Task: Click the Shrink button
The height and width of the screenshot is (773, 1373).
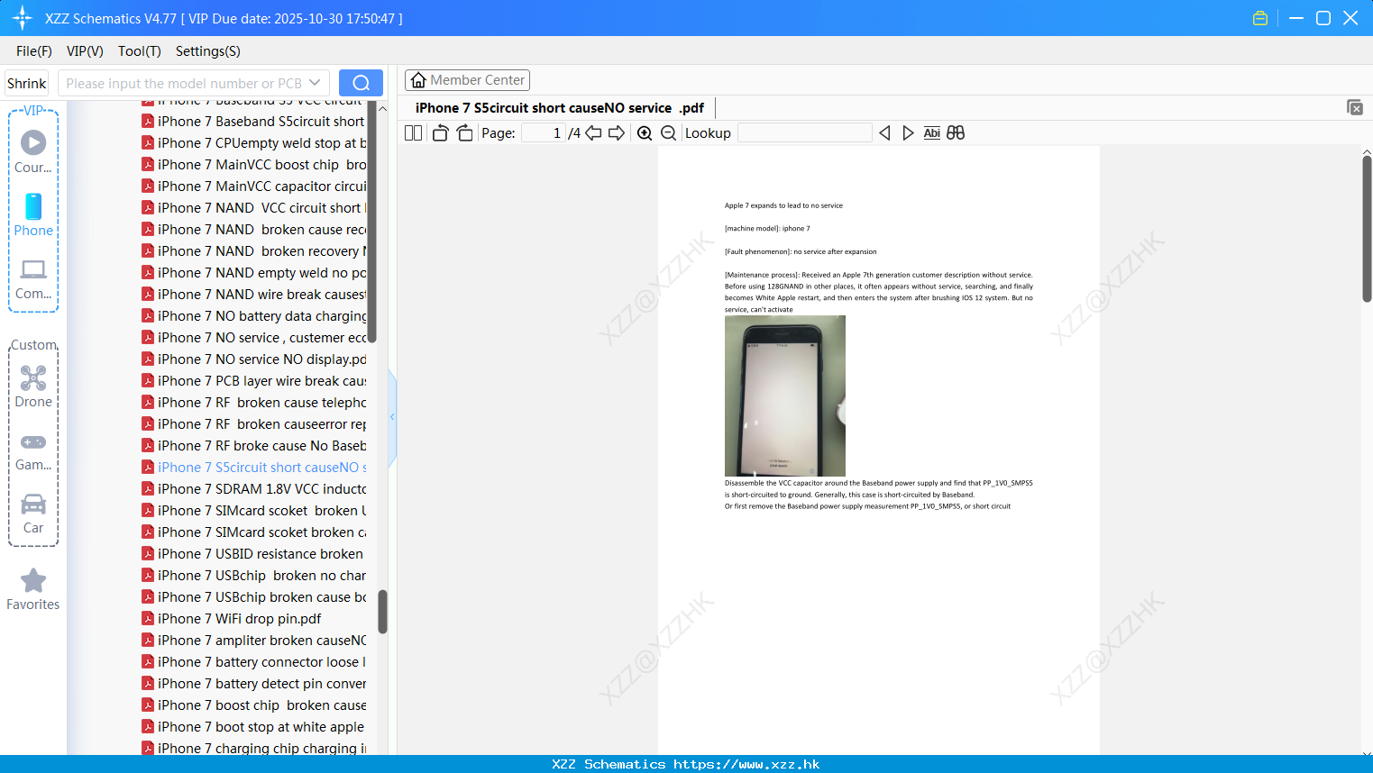Action: tap(26, 83)
